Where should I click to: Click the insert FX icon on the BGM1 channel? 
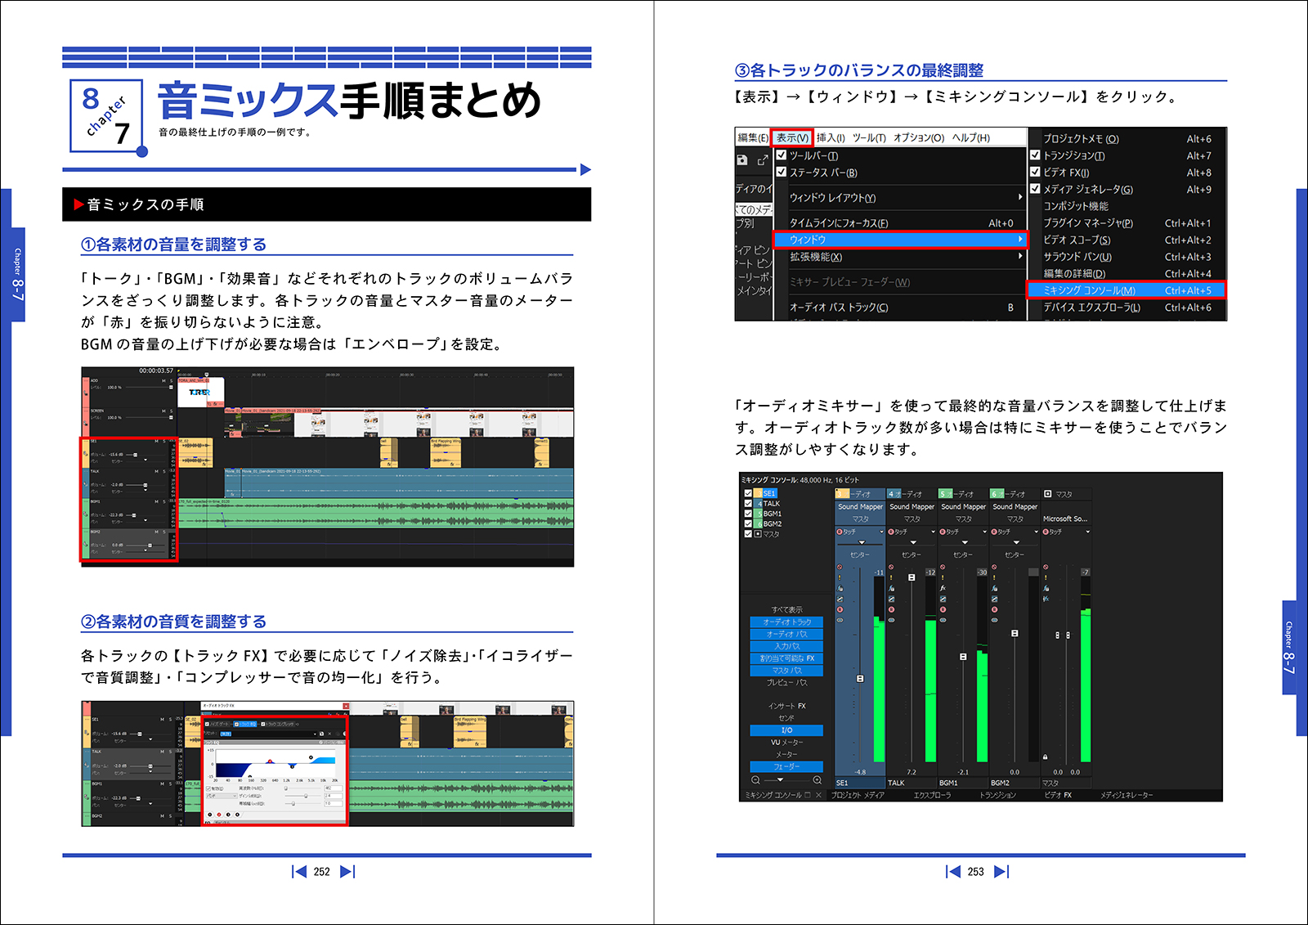tap(943, 588)
